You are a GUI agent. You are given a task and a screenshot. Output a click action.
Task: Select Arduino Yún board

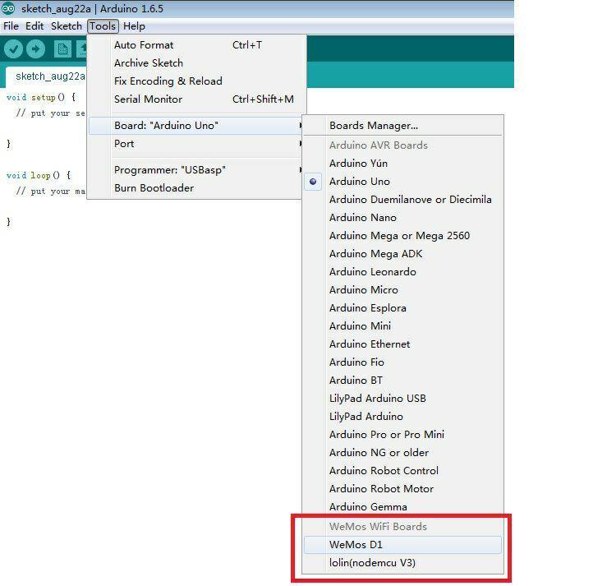tap(402, 164)
